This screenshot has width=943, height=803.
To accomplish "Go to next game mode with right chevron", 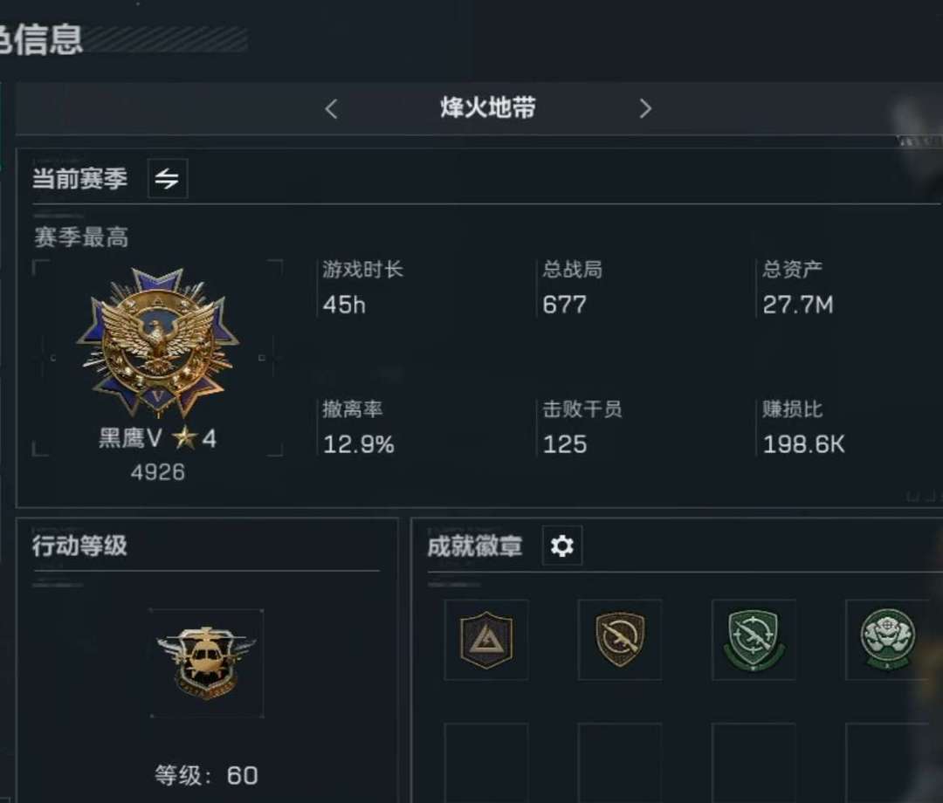I will 645,109.
